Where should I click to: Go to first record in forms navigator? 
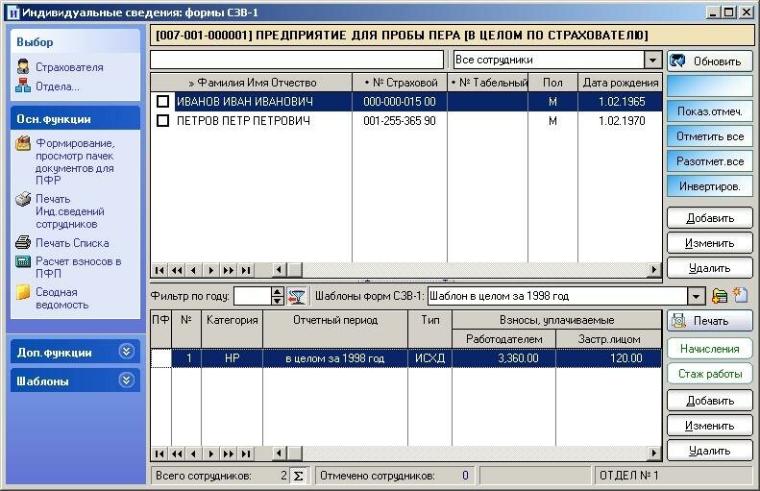(159, 454)
